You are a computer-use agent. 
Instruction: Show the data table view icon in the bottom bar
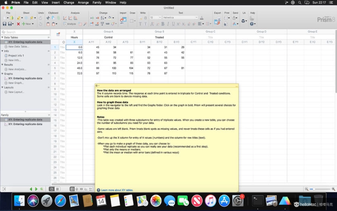coord(72,189)
